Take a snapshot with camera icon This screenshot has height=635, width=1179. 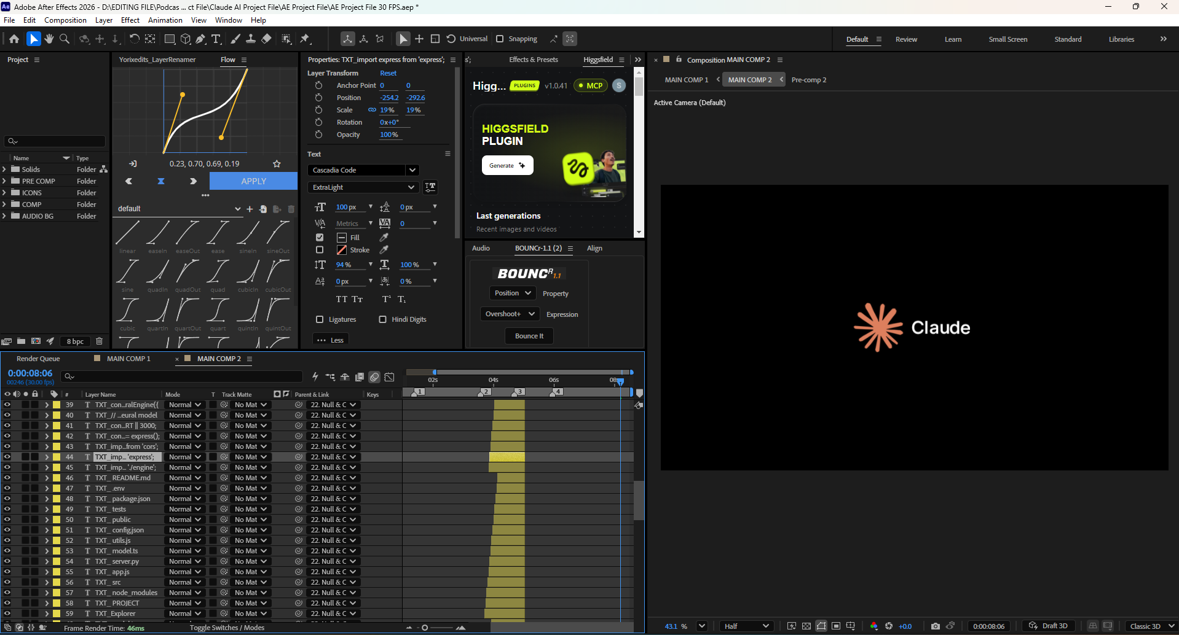(x=936, y=626)
